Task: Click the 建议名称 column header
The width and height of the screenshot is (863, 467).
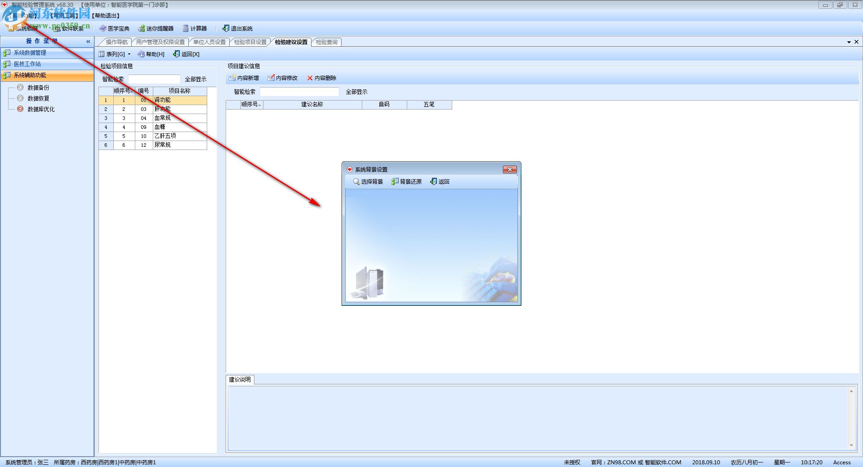Action: tap(312, 104)
